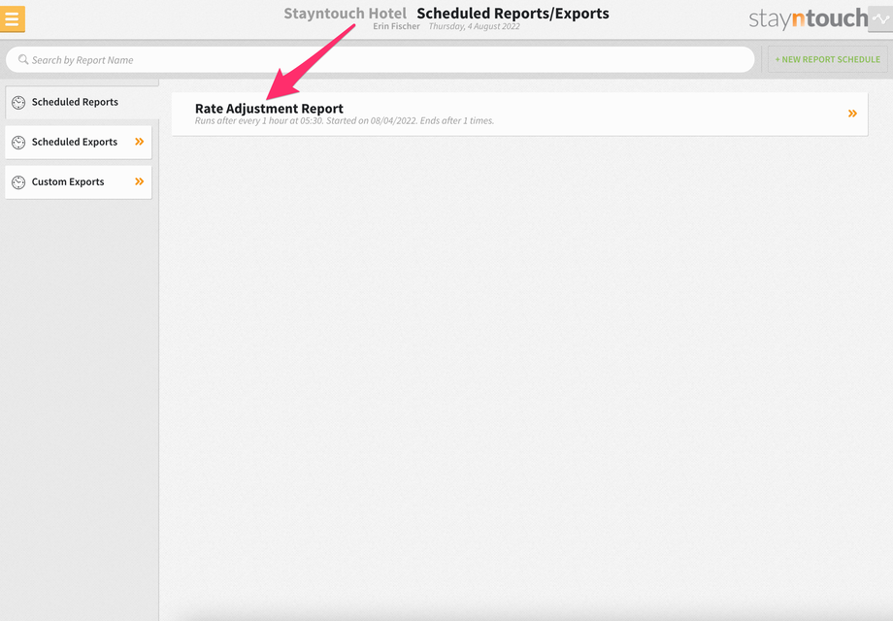Click the search magnifier icon

click(x=22, y=59)
